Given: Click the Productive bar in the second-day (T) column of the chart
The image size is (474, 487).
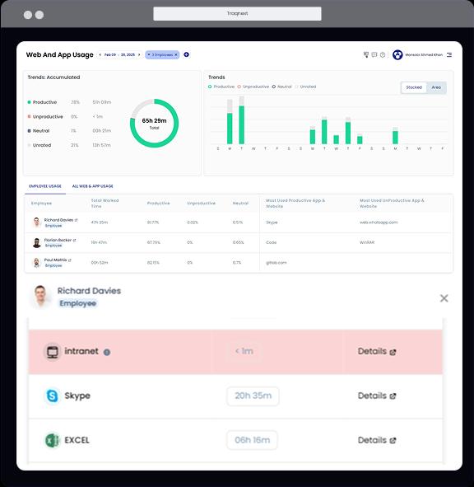Looking at the screenshot, I should pyautogui.click(x=242, y=125).
